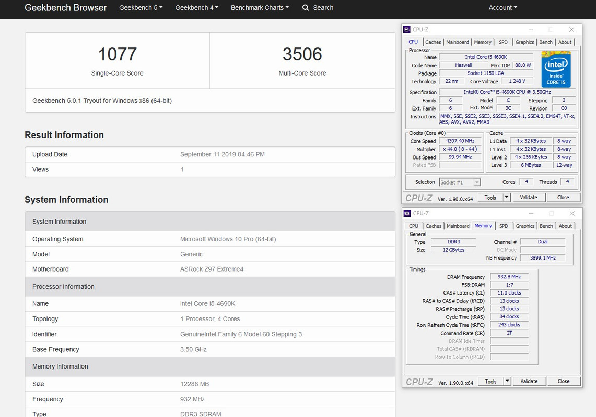Click Microsoft Windows 10 Pro (64-bit) value
This screenshot has height=417, width=596.
[228, 239]
